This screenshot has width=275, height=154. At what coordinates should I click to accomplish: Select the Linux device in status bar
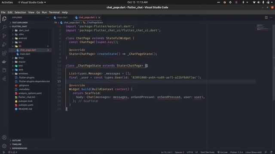click(254, 152)
